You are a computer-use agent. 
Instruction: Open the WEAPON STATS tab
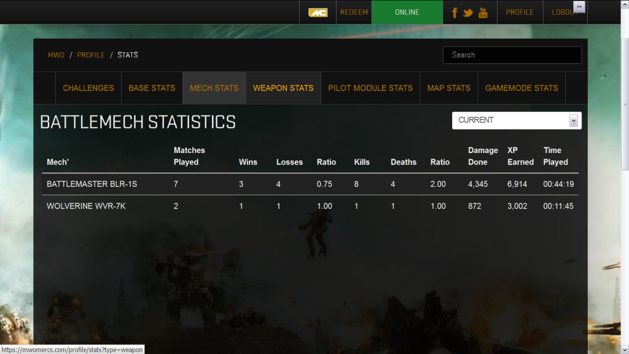point(283,88)
